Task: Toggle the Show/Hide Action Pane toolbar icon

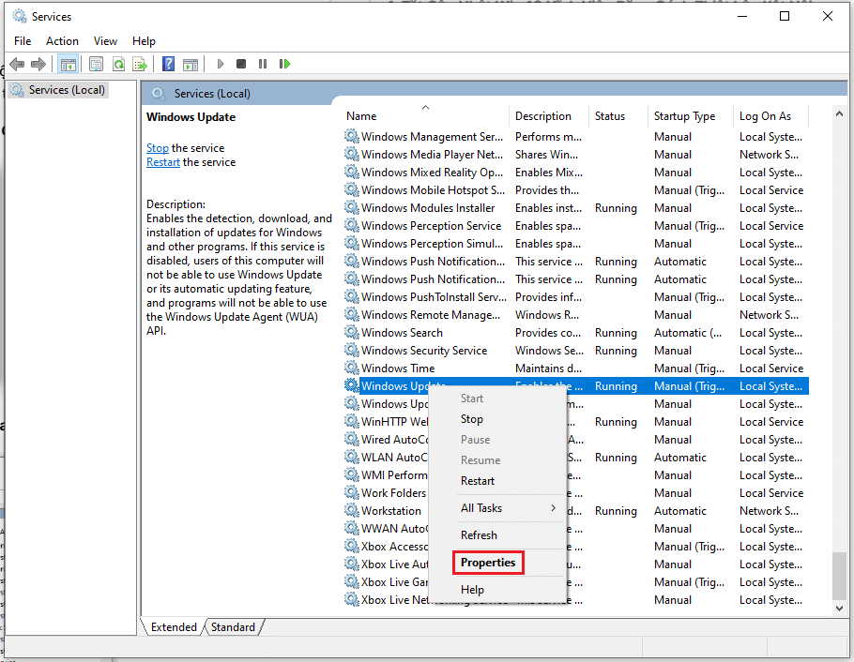Action: (x=191, y=65)
